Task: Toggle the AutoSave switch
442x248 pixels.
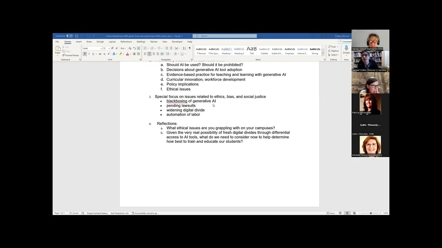Action: click(x=69, y=36)
